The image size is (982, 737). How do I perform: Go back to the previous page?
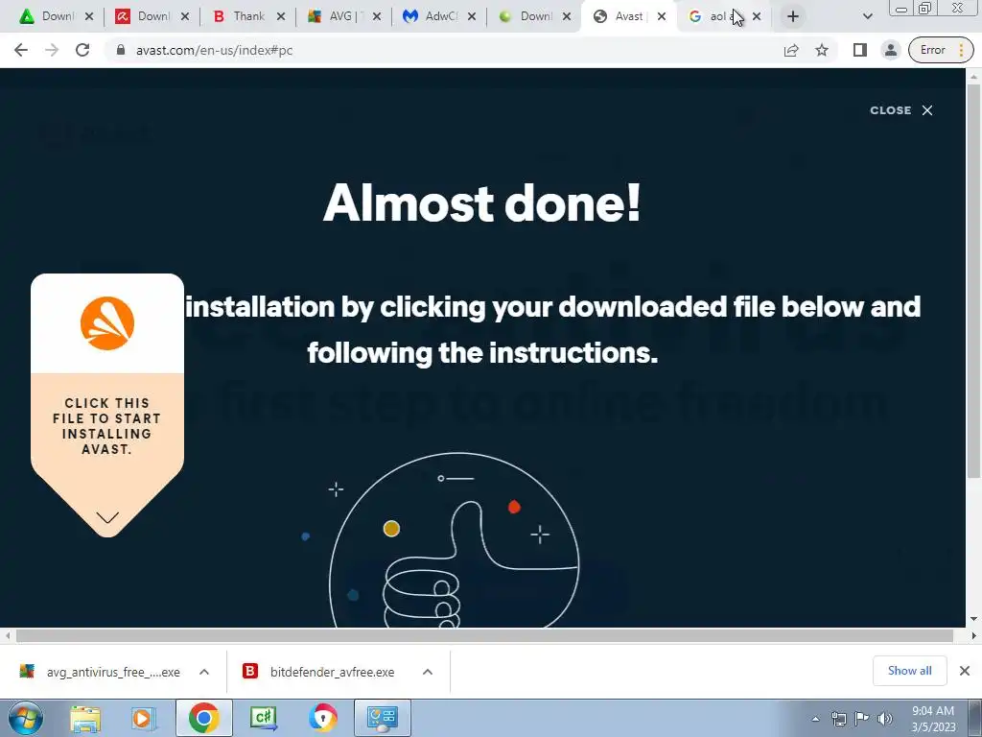coord(21,50)
